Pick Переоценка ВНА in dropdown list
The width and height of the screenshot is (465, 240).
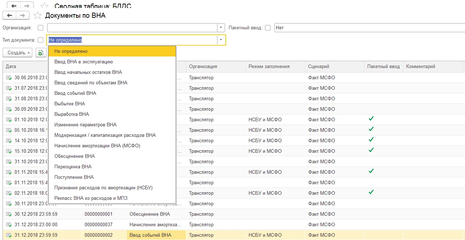73,167
